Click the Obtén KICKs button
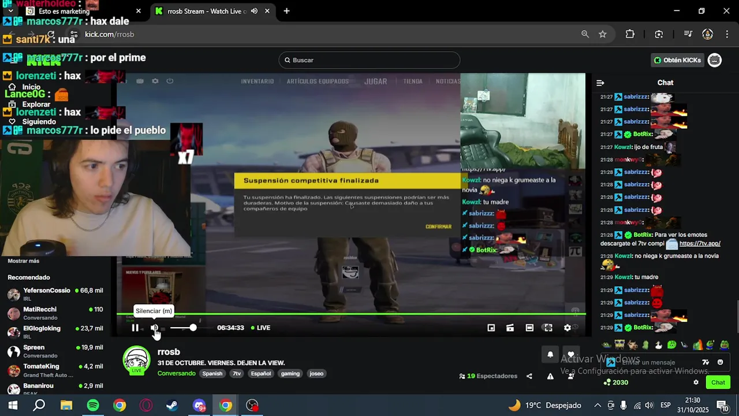The width and height of the screenshot is (739, 416). (677, 60)
